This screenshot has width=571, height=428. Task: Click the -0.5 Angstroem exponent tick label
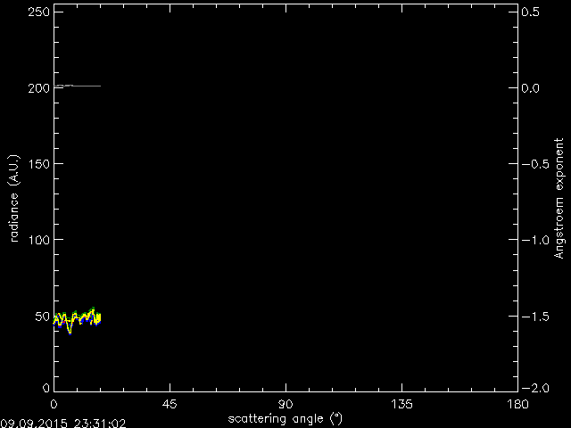point(535,164)
